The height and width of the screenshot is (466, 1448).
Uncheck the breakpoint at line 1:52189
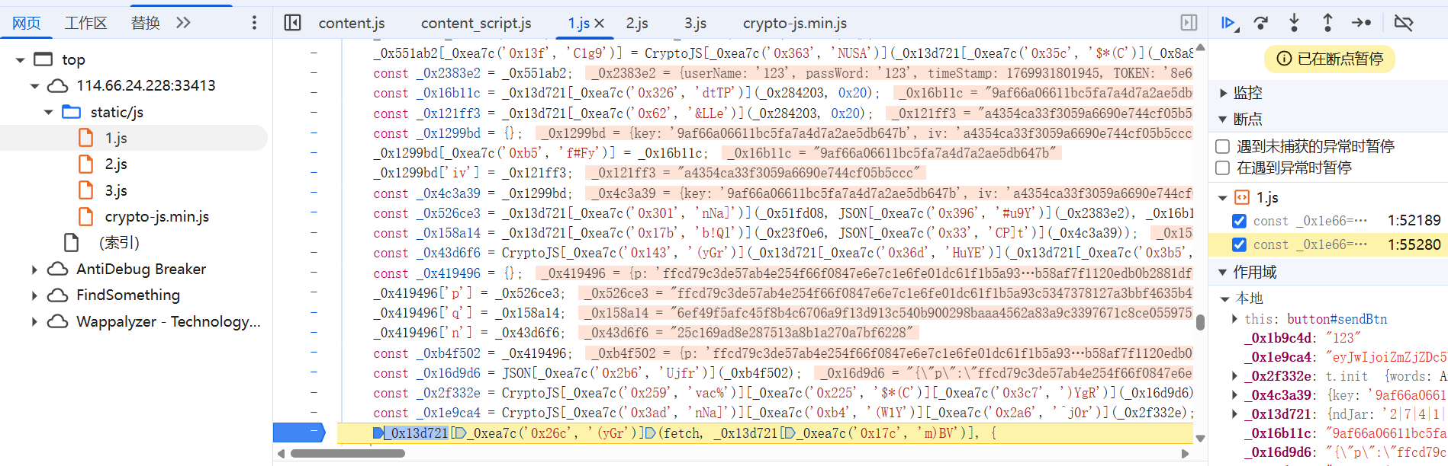point(1239,221)
